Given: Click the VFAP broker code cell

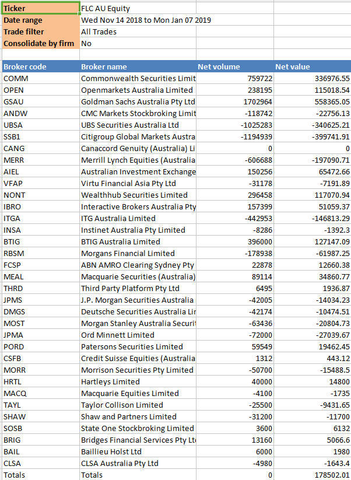Looking at the screenshot, I should coord(40,183).
